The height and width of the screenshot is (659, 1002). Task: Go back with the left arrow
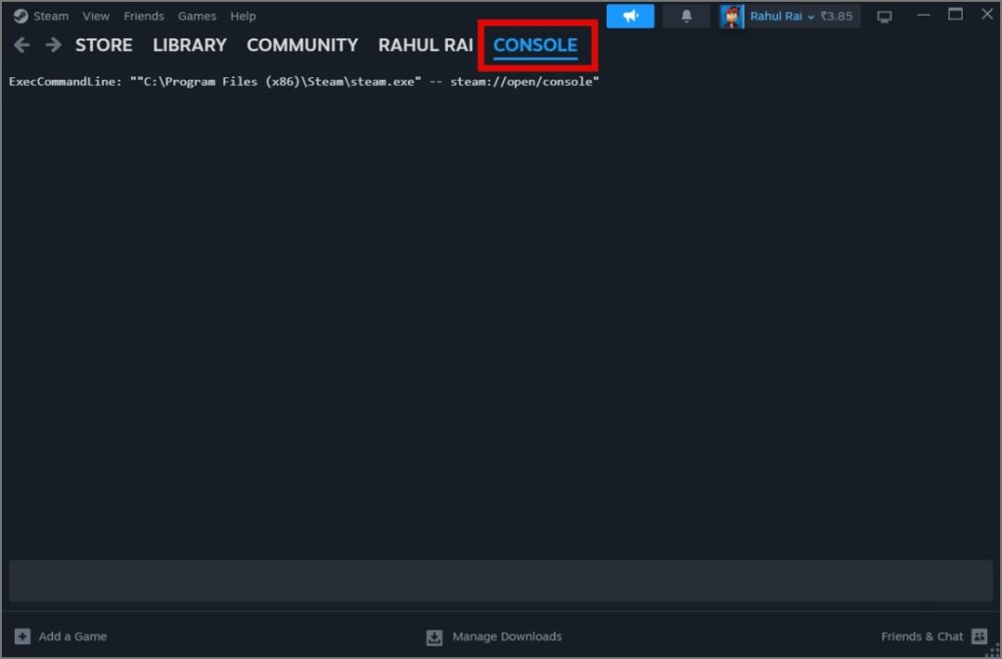tap(22, 45)
